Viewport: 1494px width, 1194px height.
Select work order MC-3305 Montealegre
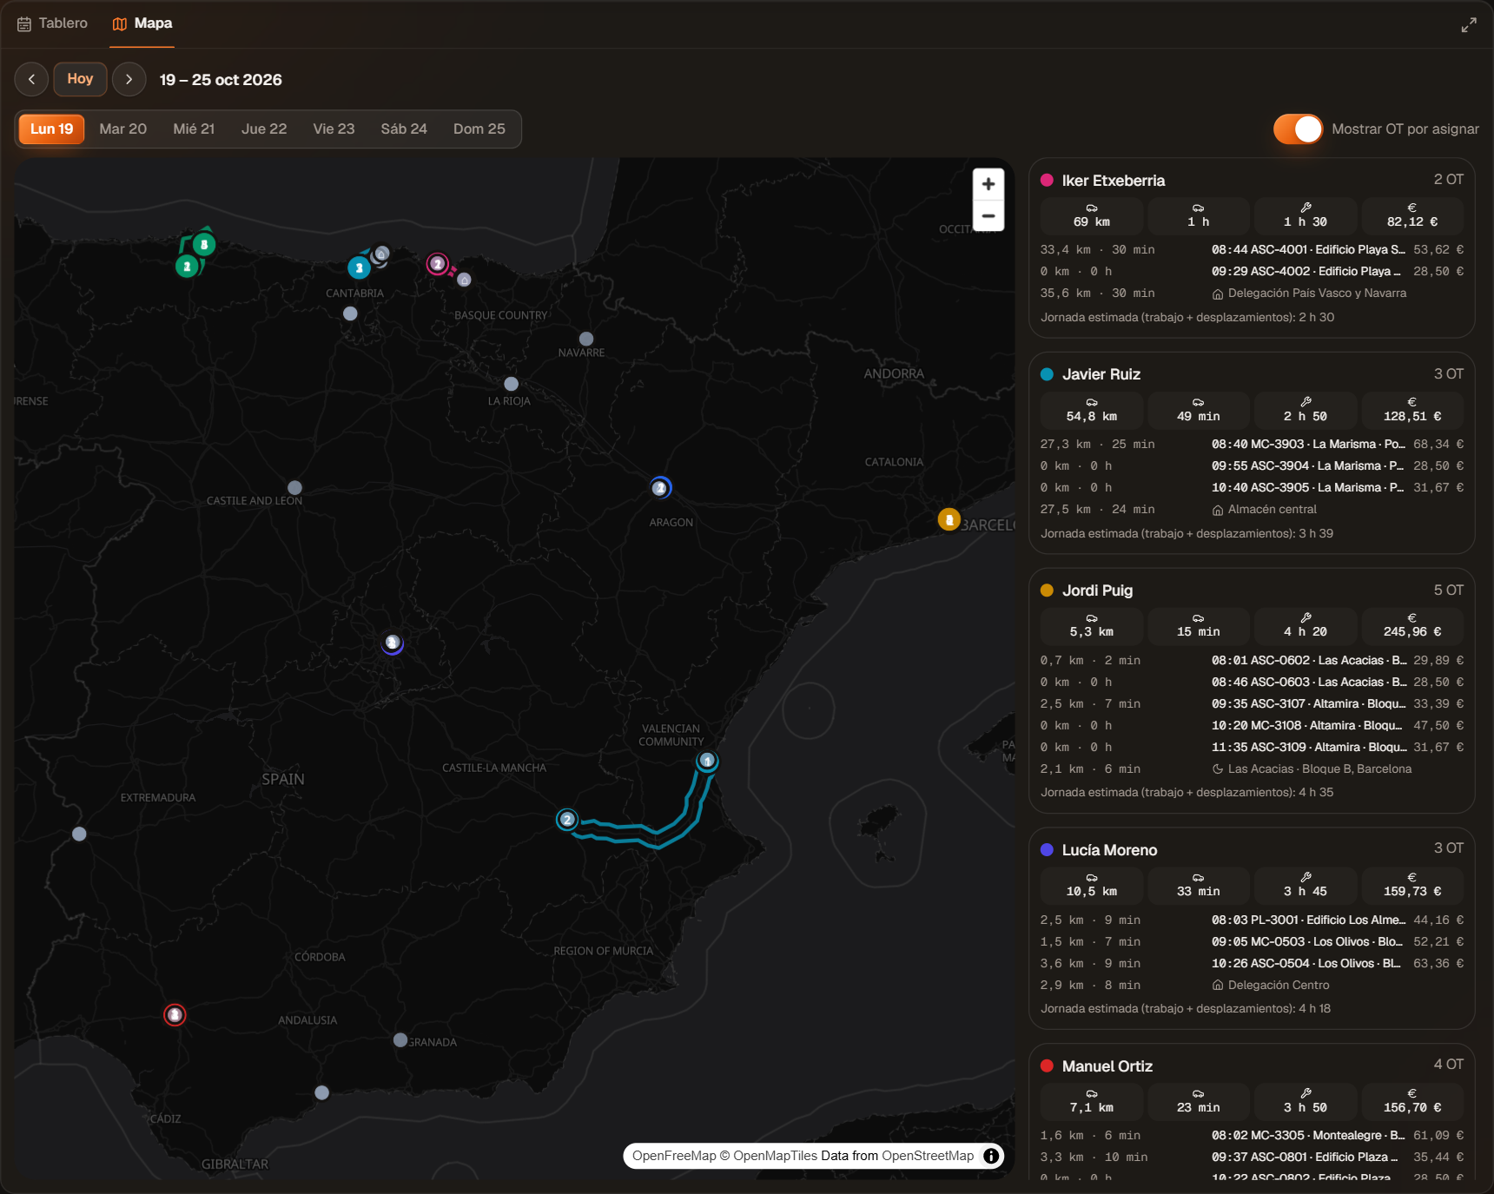coord(1252,1136)
